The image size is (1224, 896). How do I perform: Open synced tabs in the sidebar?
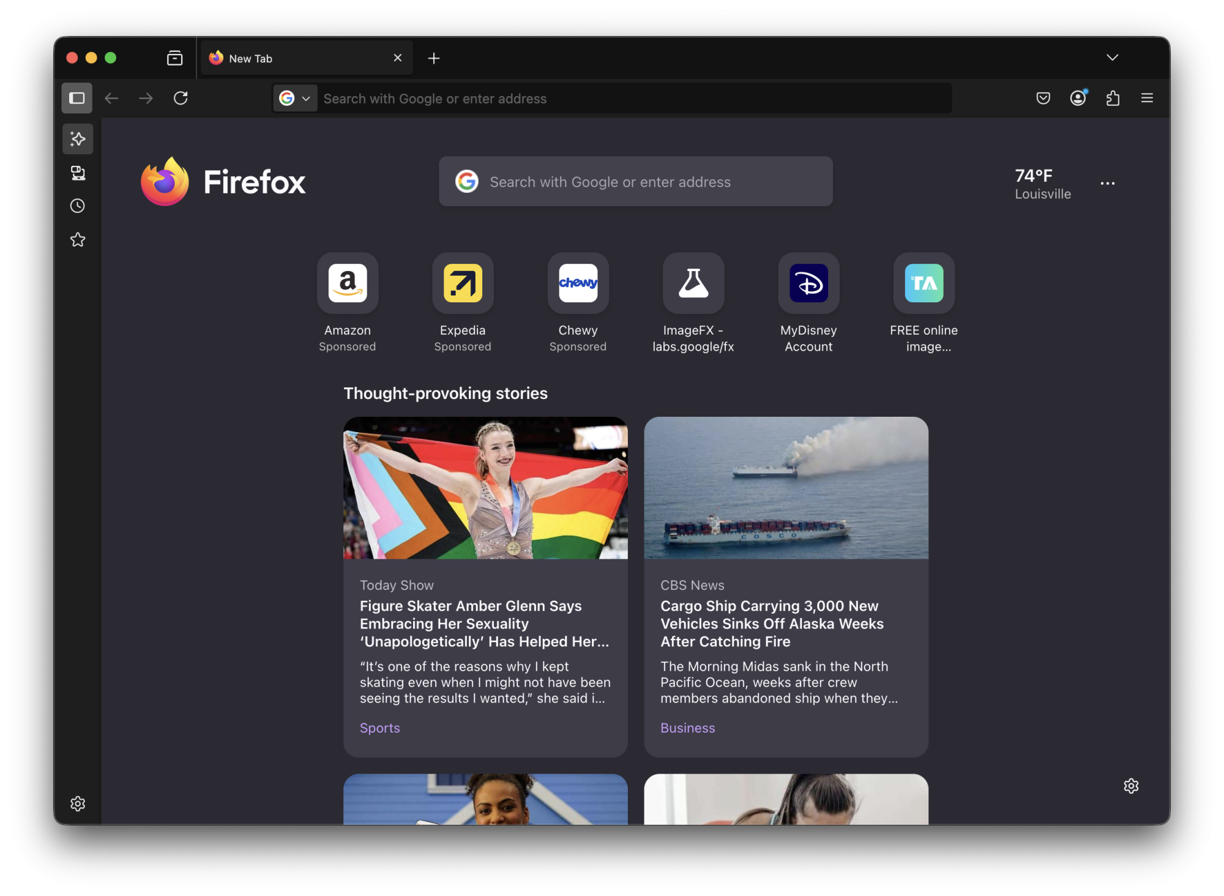(78, 173)
